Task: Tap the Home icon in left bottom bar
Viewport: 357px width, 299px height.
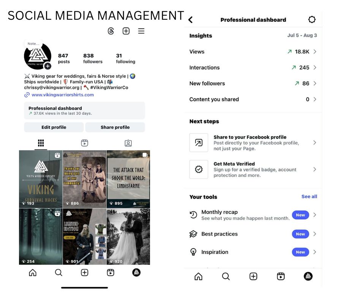Action: (x=33, y=272)
